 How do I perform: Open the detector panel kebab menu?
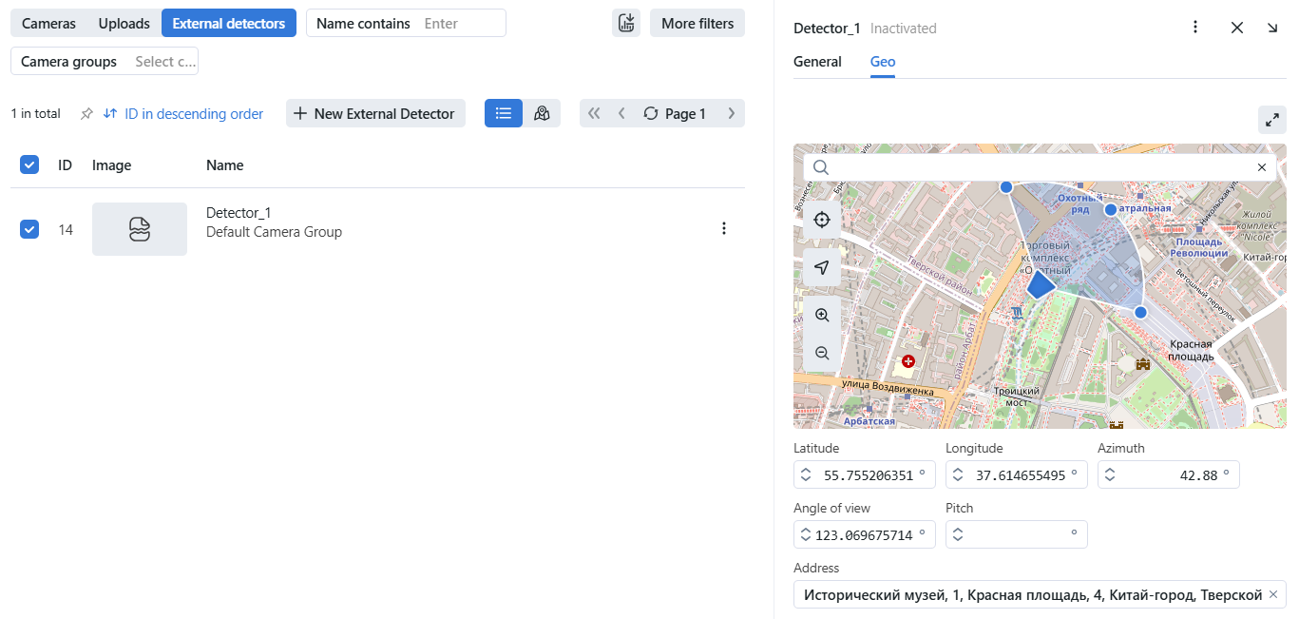click(1195, 28)
